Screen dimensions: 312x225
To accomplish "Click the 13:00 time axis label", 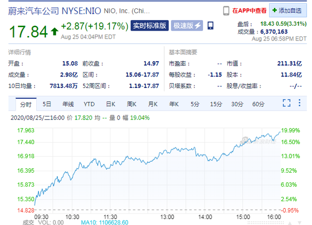I will tap(167, 217).
